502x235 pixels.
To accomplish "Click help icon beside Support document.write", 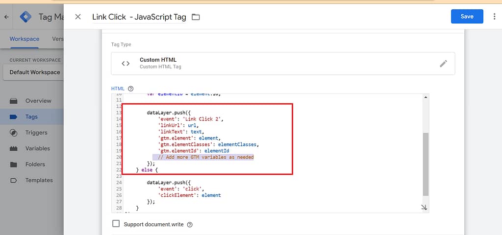I will (x=190, y=225).
